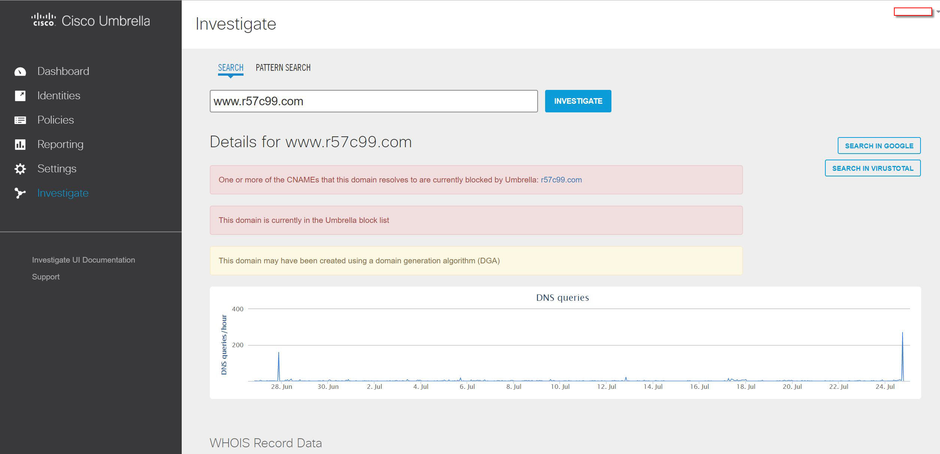
Task: Open the Reporting menu item
Action: pyautogui.click(x=60, y=145)
